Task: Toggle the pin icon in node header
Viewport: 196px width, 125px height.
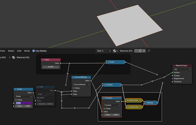Action: (x=149, y=51)
